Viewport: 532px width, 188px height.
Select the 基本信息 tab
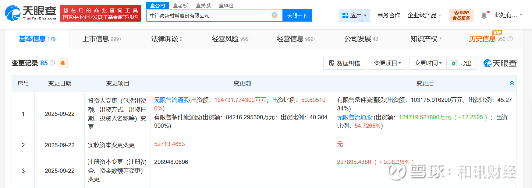pyautogui.click(x=37, y=39)
